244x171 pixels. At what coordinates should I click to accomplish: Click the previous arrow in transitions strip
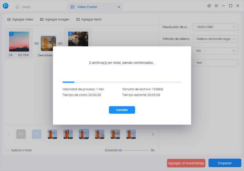(9, 134)
